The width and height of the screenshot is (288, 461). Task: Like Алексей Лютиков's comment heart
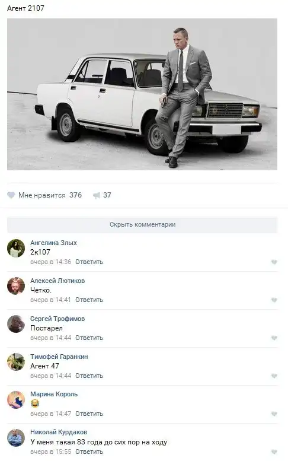pos(274,300)
